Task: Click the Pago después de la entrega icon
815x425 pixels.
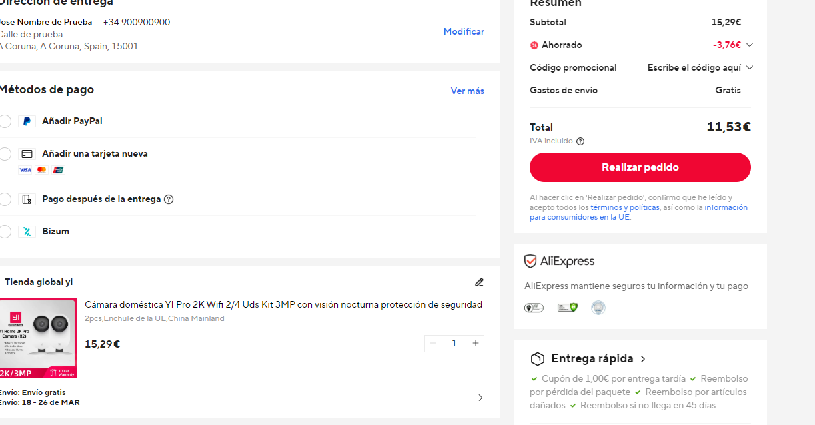Action: click(26, 199)
